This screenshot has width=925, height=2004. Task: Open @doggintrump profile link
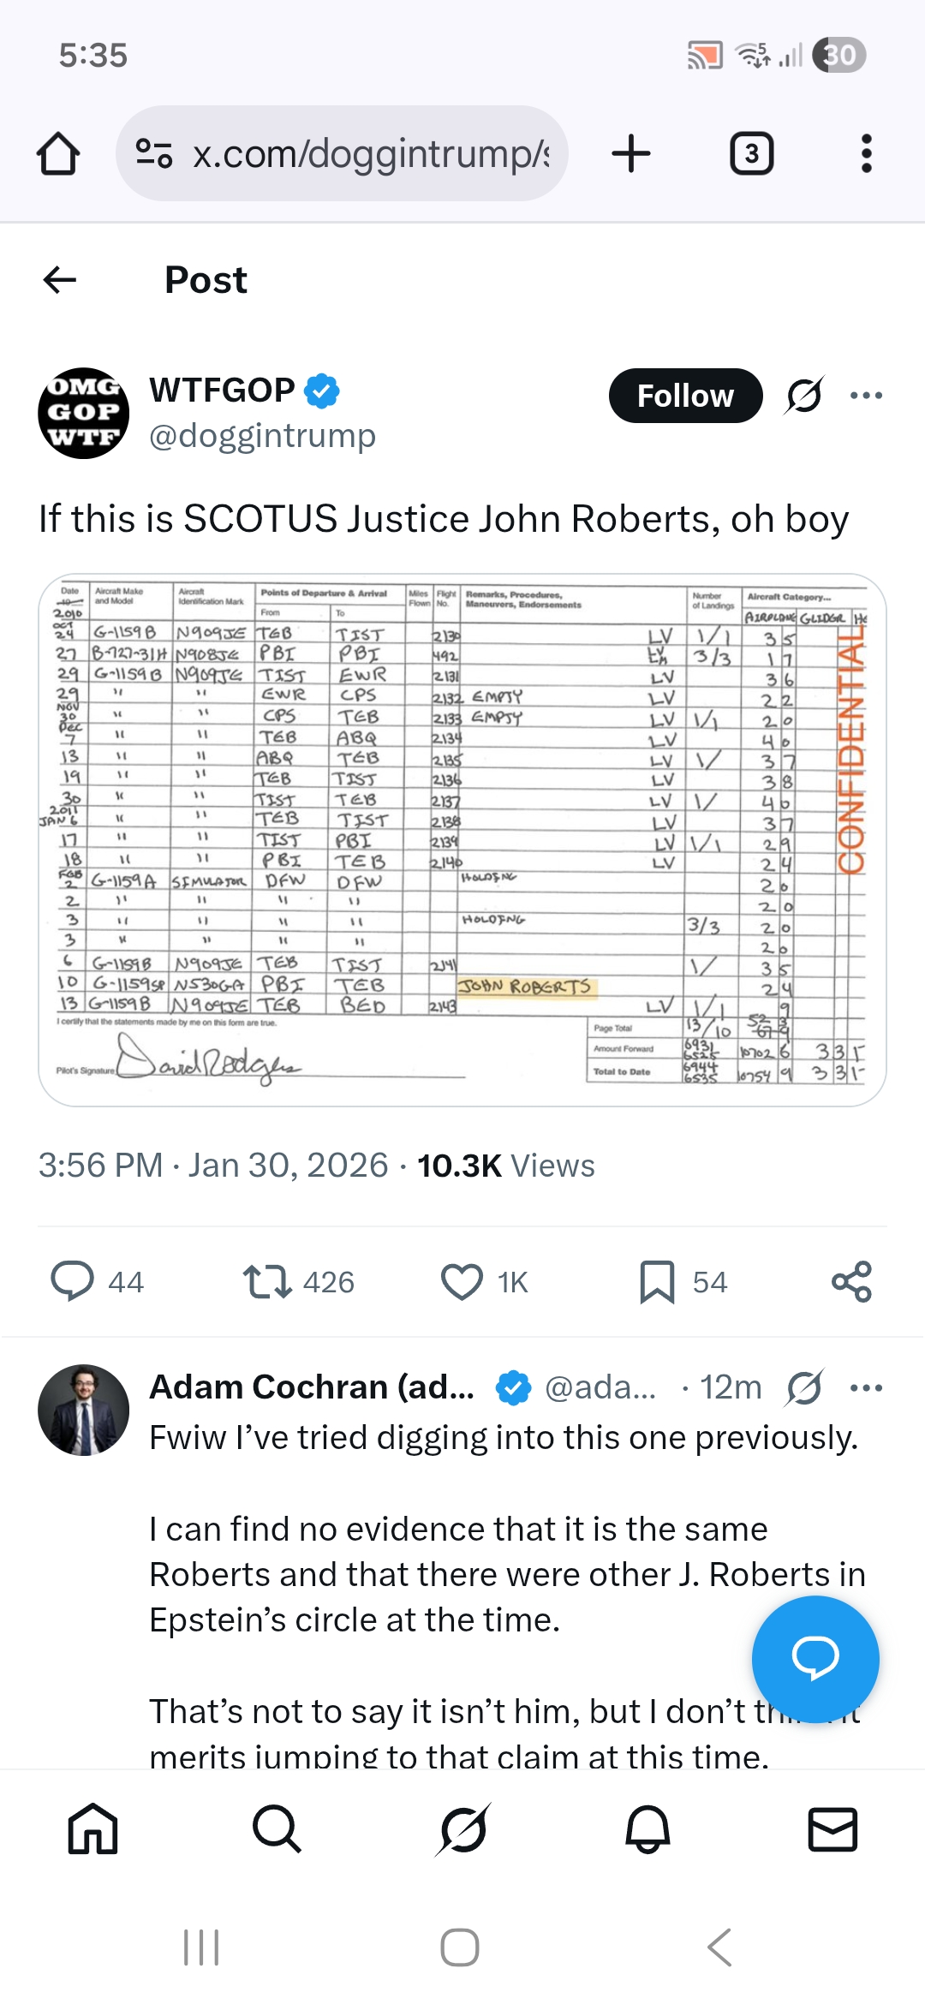click(x=262, y=436)
